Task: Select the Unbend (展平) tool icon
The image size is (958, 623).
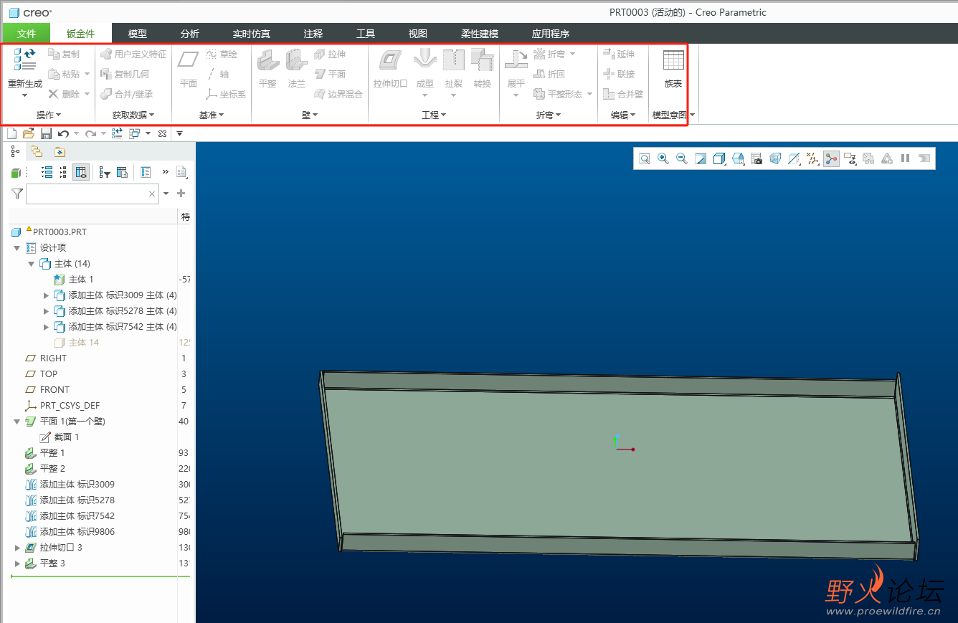Action: pyautogui.click(x=516, y=60)
